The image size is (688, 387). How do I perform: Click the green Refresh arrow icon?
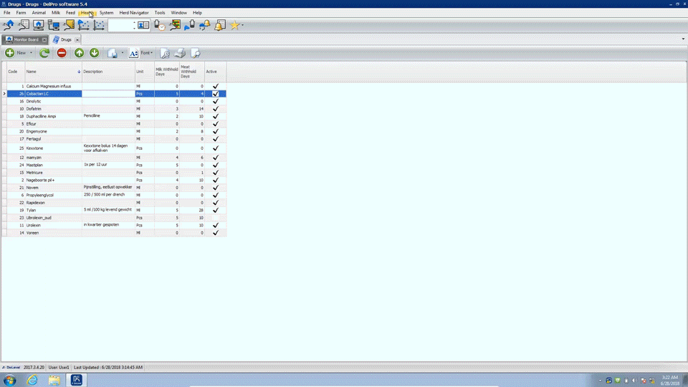pos(44,53)
